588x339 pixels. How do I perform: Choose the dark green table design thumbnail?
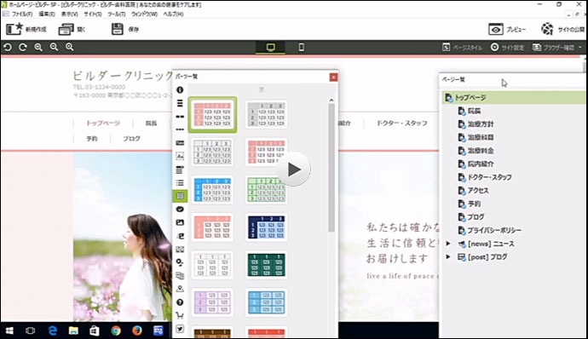tap(266, 265)
